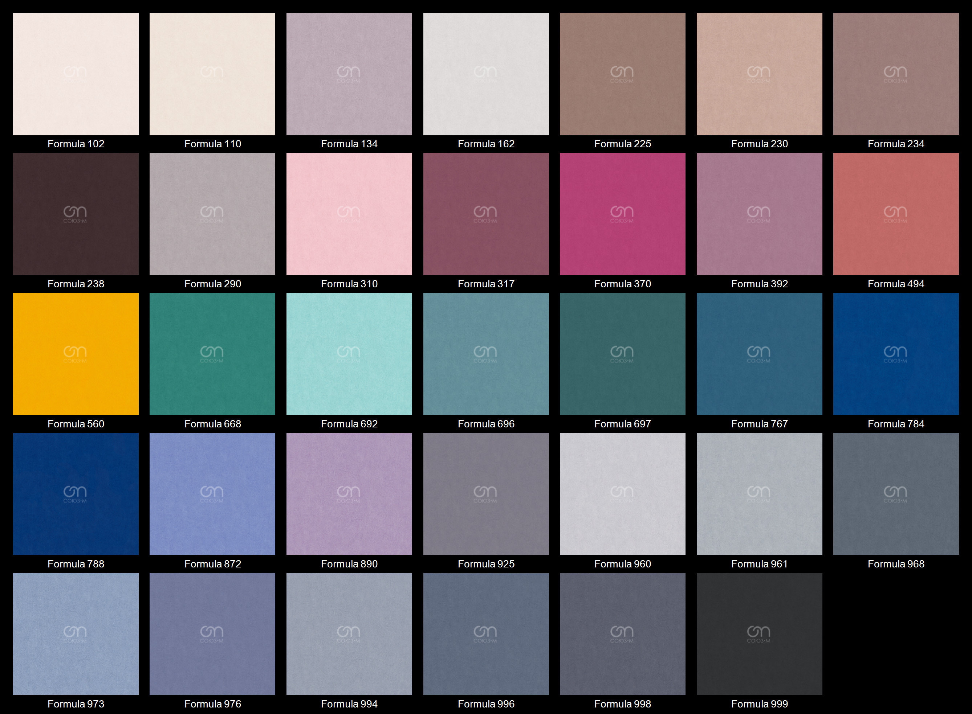
Task: Select the light gray Formula 960 swatch
Action: [622, 494]
